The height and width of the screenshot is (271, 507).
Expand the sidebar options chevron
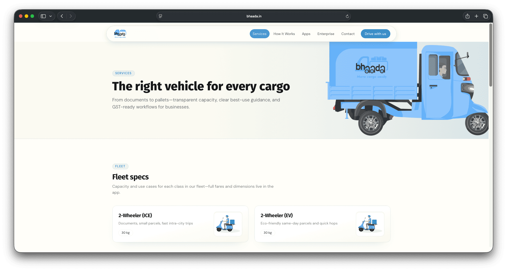coord(51,16)
